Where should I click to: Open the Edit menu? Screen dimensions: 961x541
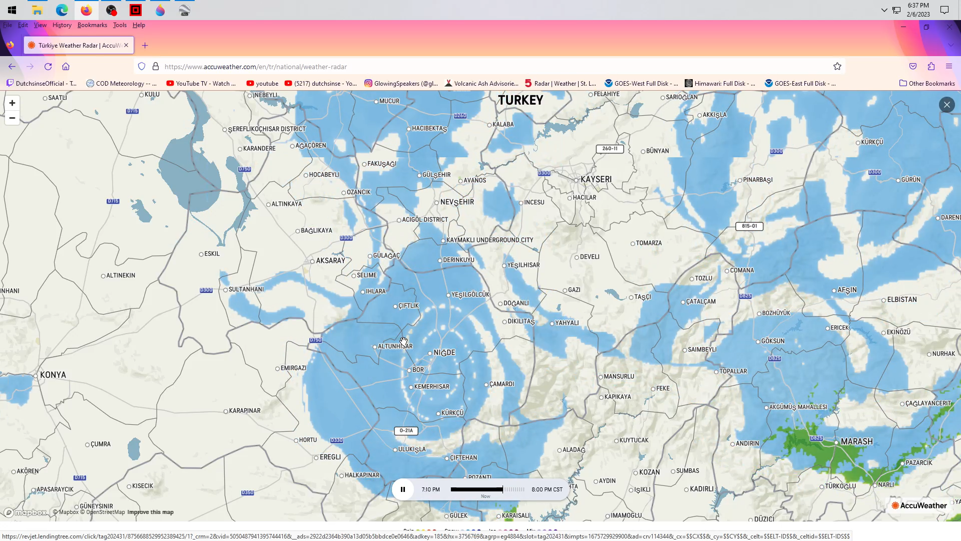click(23, 25)
